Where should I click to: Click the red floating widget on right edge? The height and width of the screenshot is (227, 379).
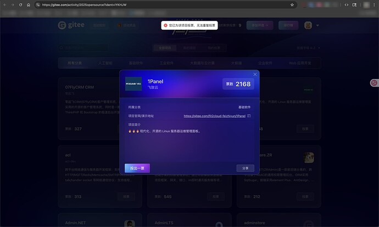(x=374, y=83)
